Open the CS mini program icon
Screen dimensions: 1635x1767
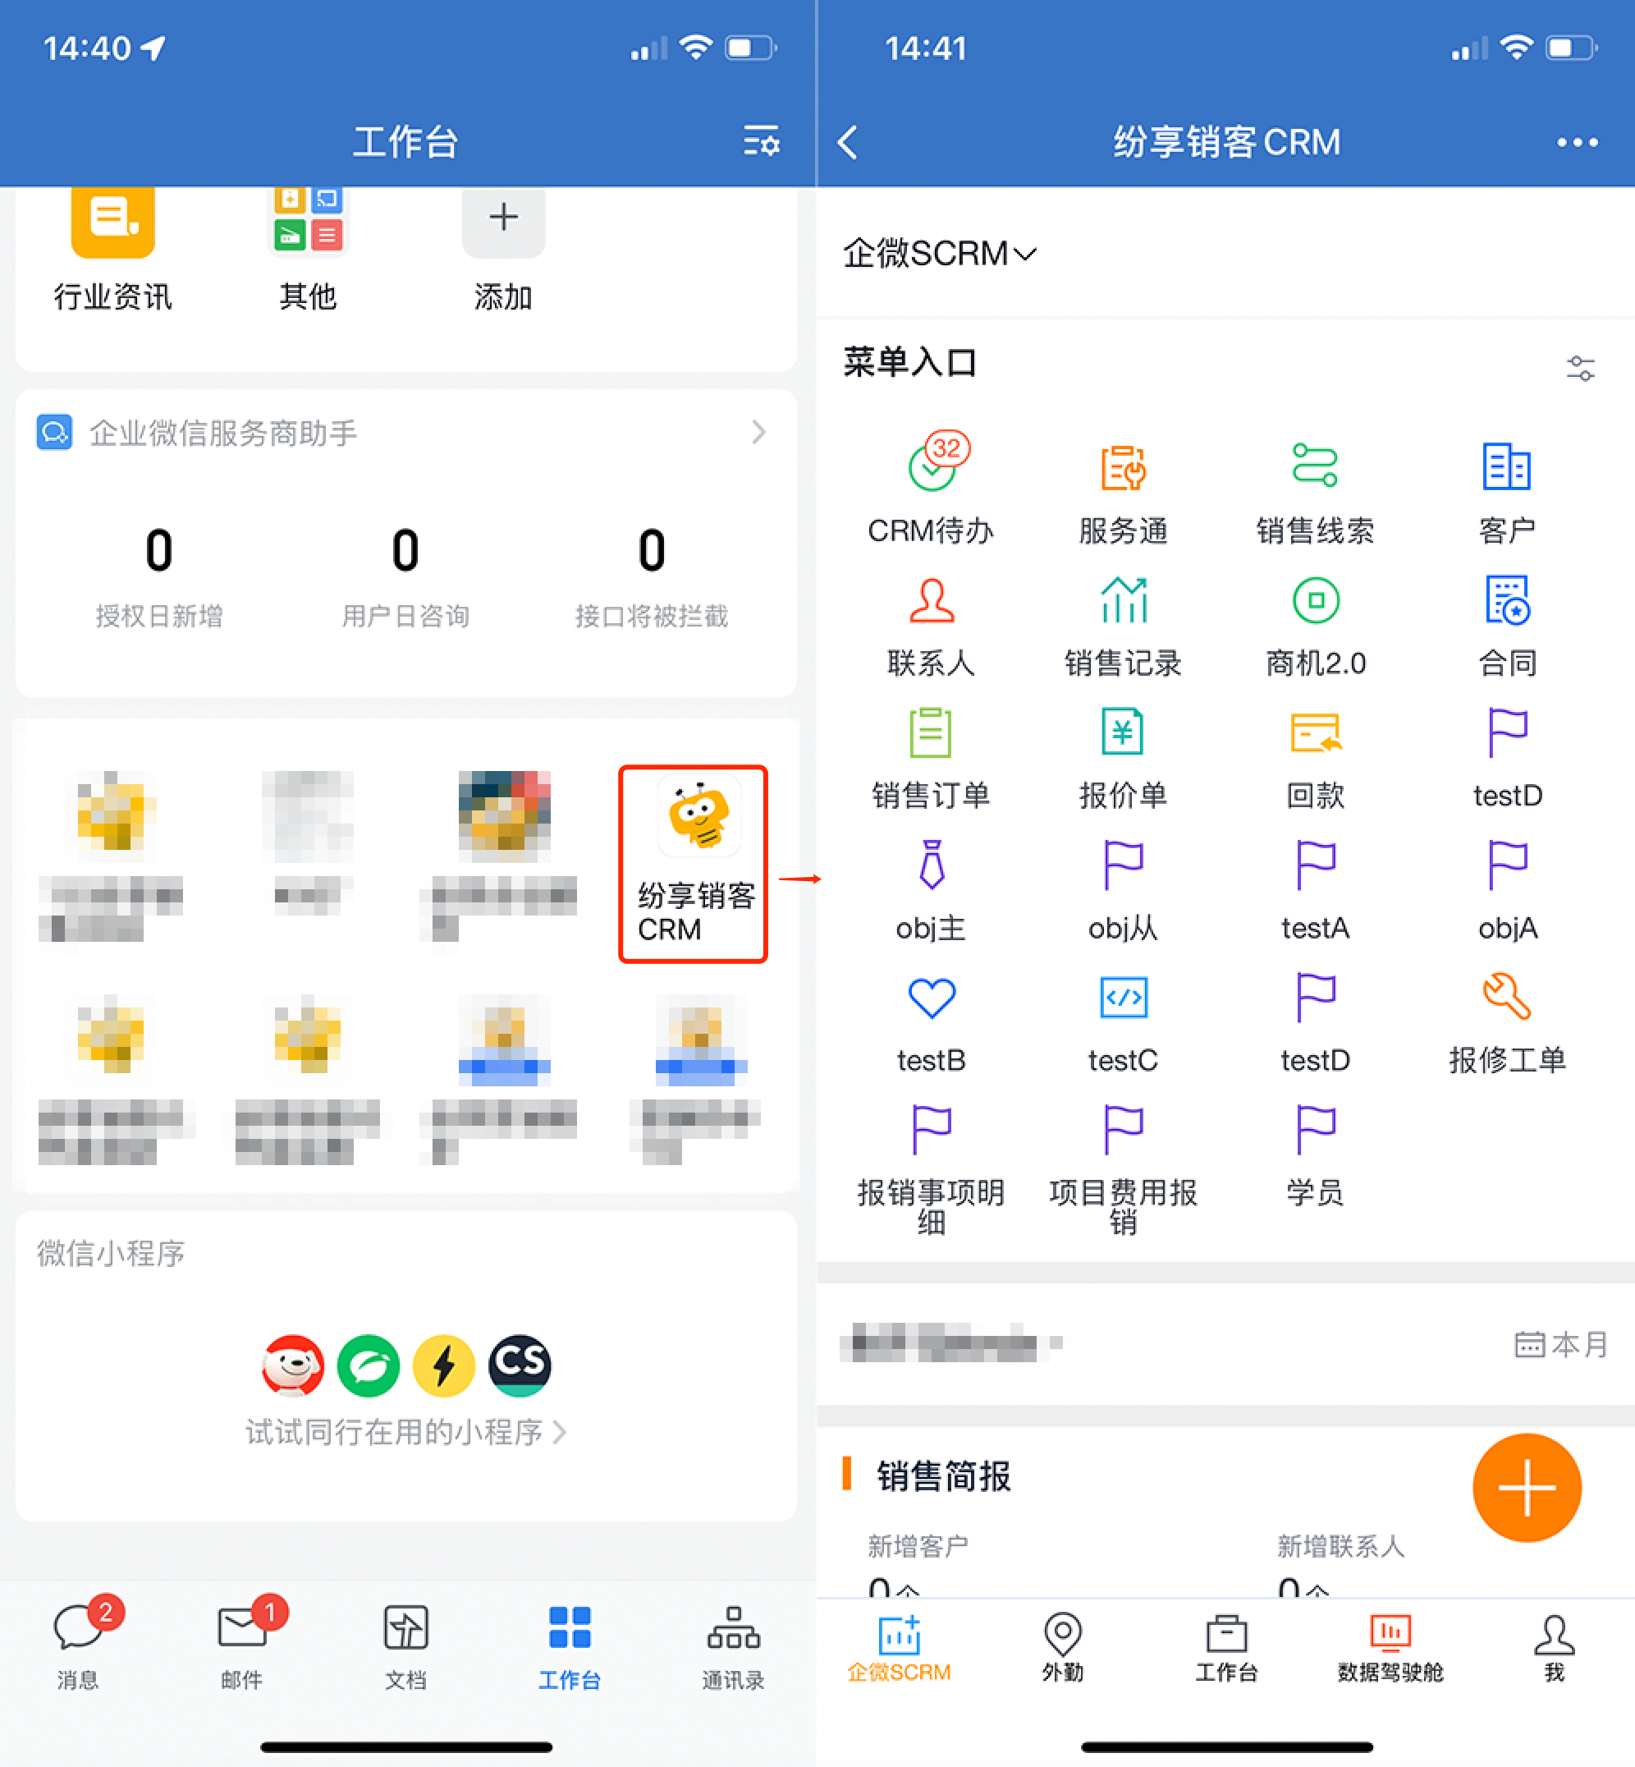pos(520,1365)
